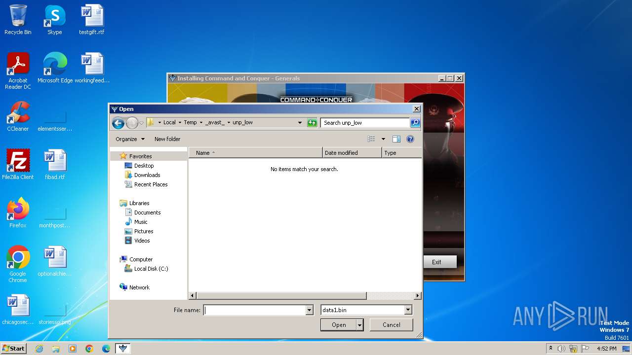Image resolution: width=632 pixels, height=355 pixels.
Task: Sort by the Date modified column header
Action: click(352, 153)
